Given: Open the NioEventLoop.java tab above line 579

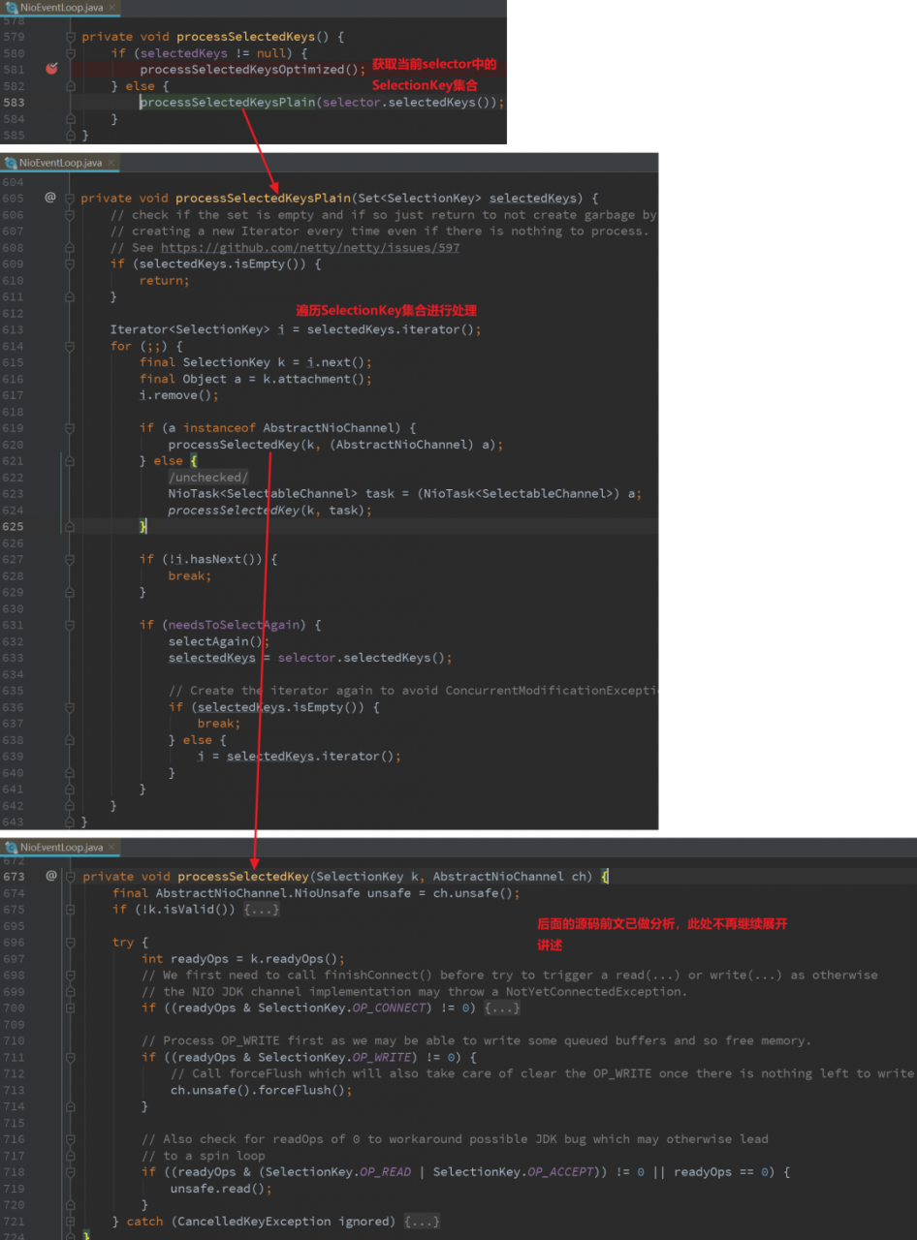Looking at the screenshot, I should tap(61, 7).
